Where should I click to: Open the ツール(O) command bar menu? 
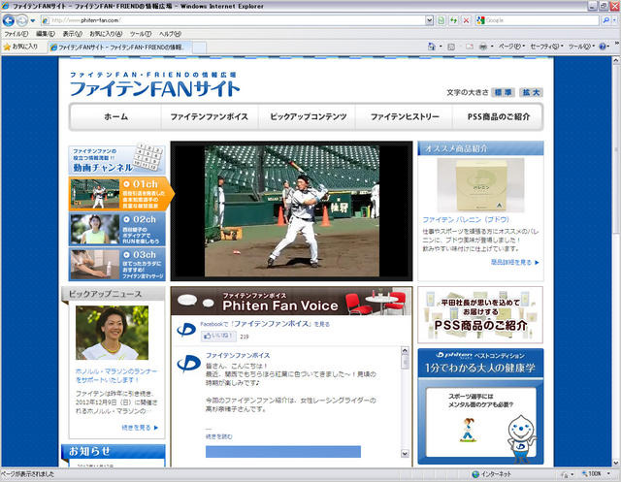coord(581,47)
